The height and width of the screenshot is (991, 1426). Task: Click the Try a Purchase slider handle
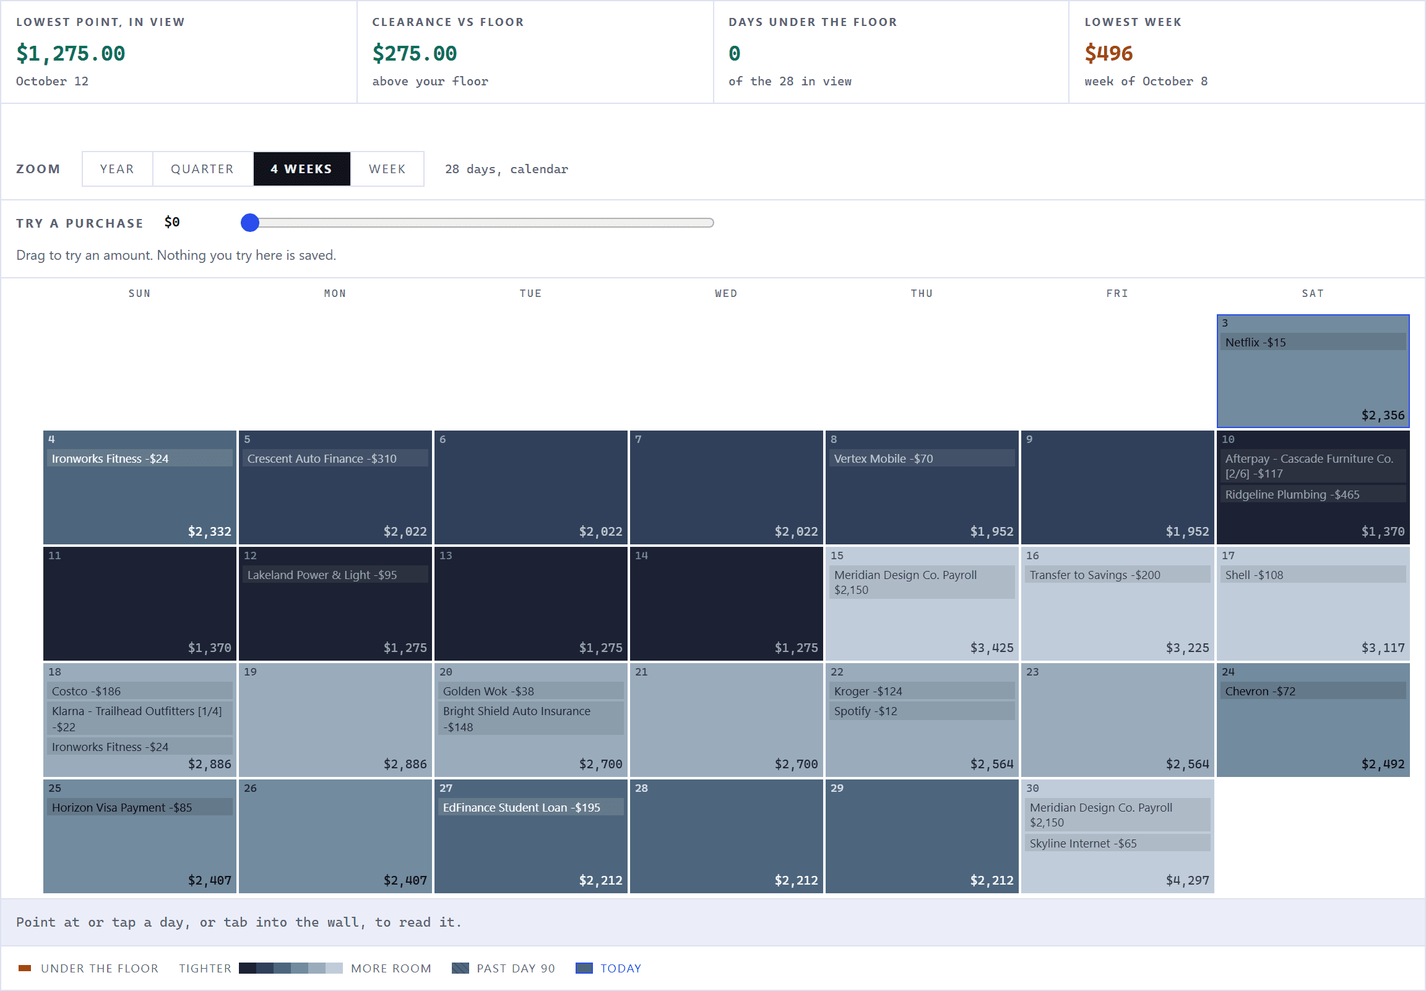(249, 222)
